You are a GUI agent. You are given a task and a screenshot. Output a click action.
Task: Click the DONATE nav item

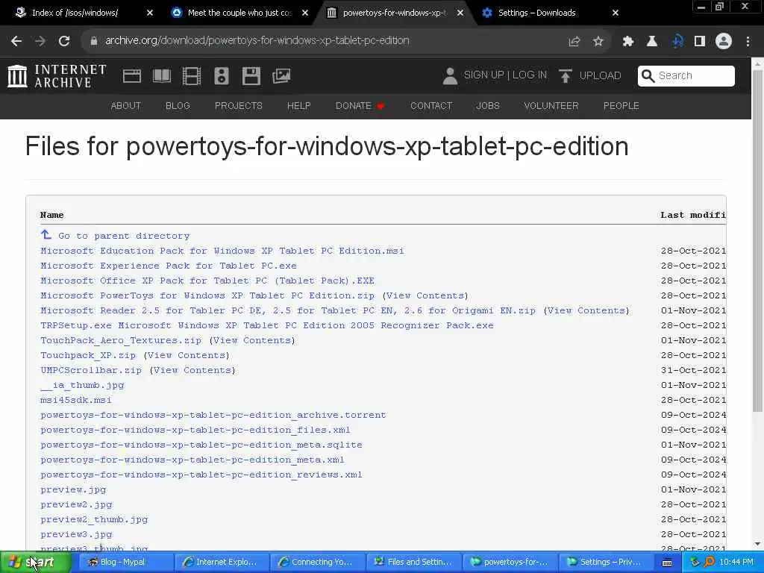360,106
